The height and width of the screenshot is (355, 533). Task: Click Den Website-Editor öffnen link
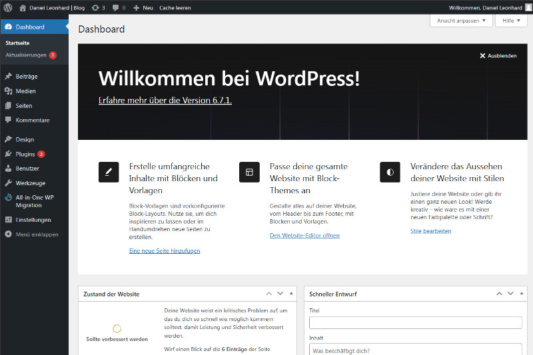tap(304, 235)
